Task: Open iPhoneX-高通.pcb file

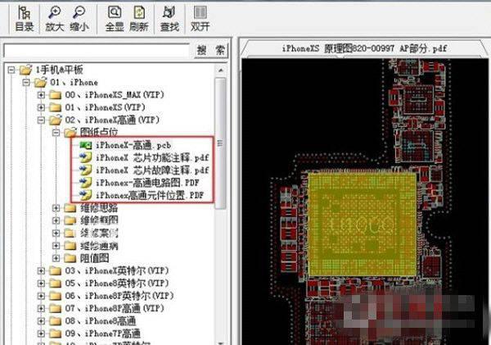Action: click(x=133, y=145)
